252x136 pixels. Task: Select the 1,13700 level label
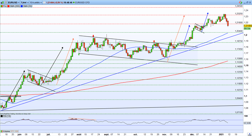(239, 72)
